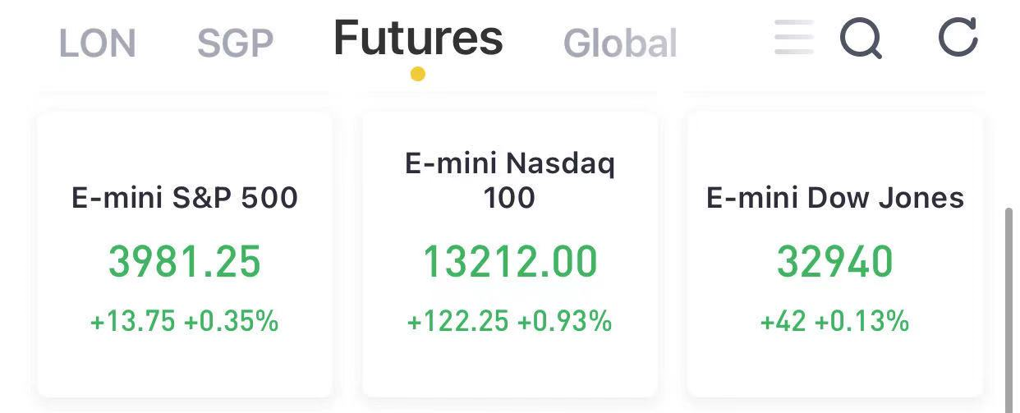Click the +122.25 Nasdaq point change

[x=457, y=321]
